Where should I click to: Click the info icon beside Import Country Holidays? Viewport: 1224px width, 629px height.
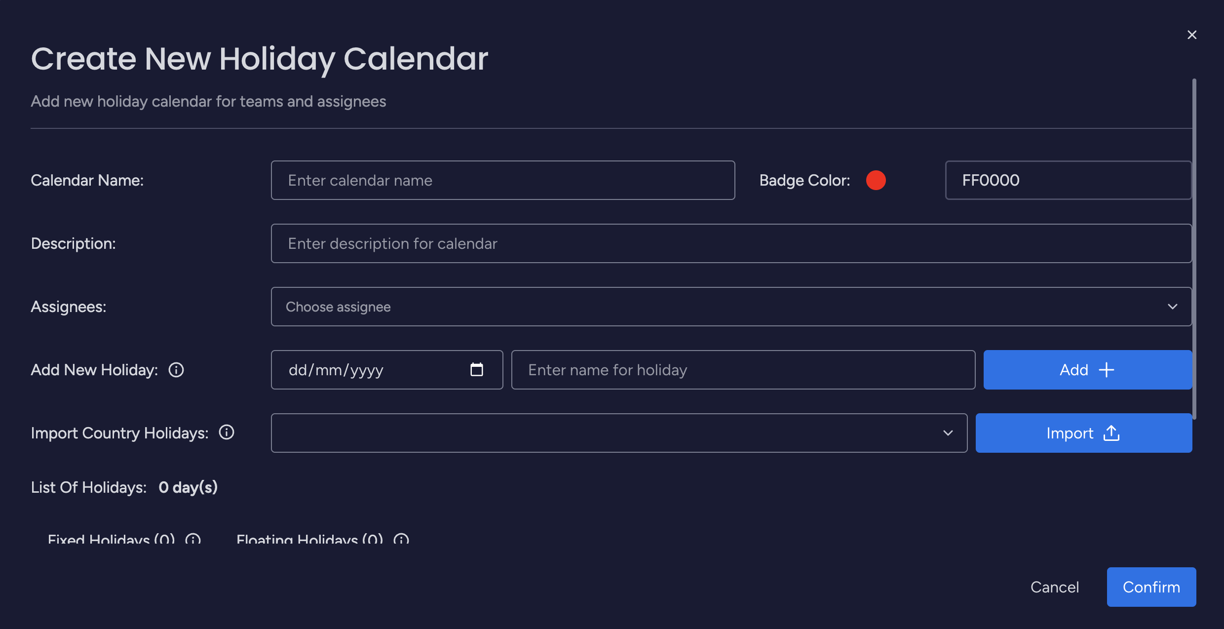coord(227,432)
